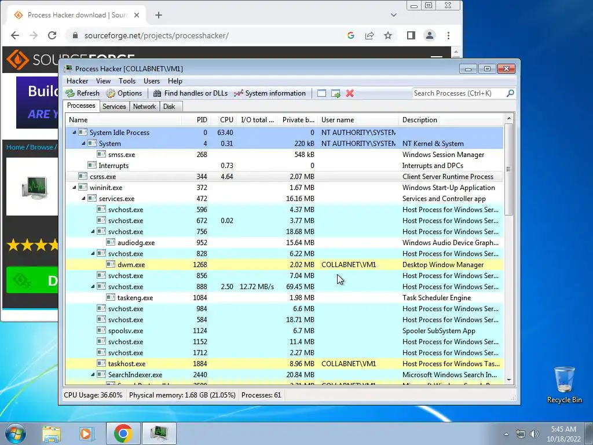Open the Recycle Bin desktop icon
593x445 pixels.
tap(564, 385)
